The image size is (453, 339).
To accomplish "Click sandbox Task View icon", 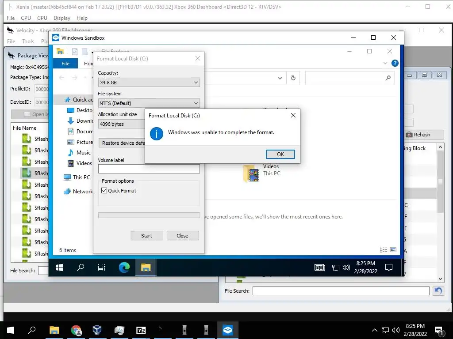I will [102, 267].
